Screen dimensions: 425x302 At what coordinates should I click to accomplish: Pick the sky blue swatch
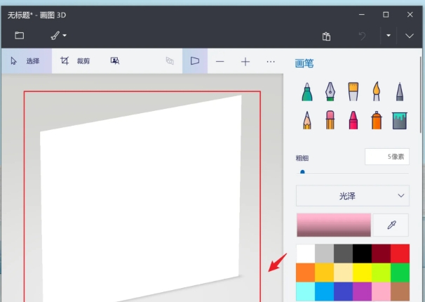click(x=325, y=291)
